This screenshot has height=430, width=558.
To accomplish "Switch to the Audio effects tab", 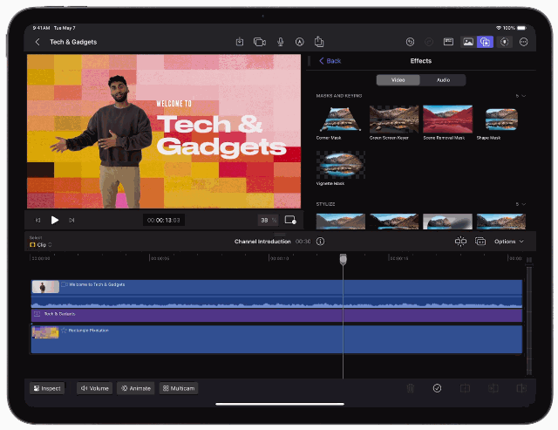I will pyautogui.click(x=443, y=80).
